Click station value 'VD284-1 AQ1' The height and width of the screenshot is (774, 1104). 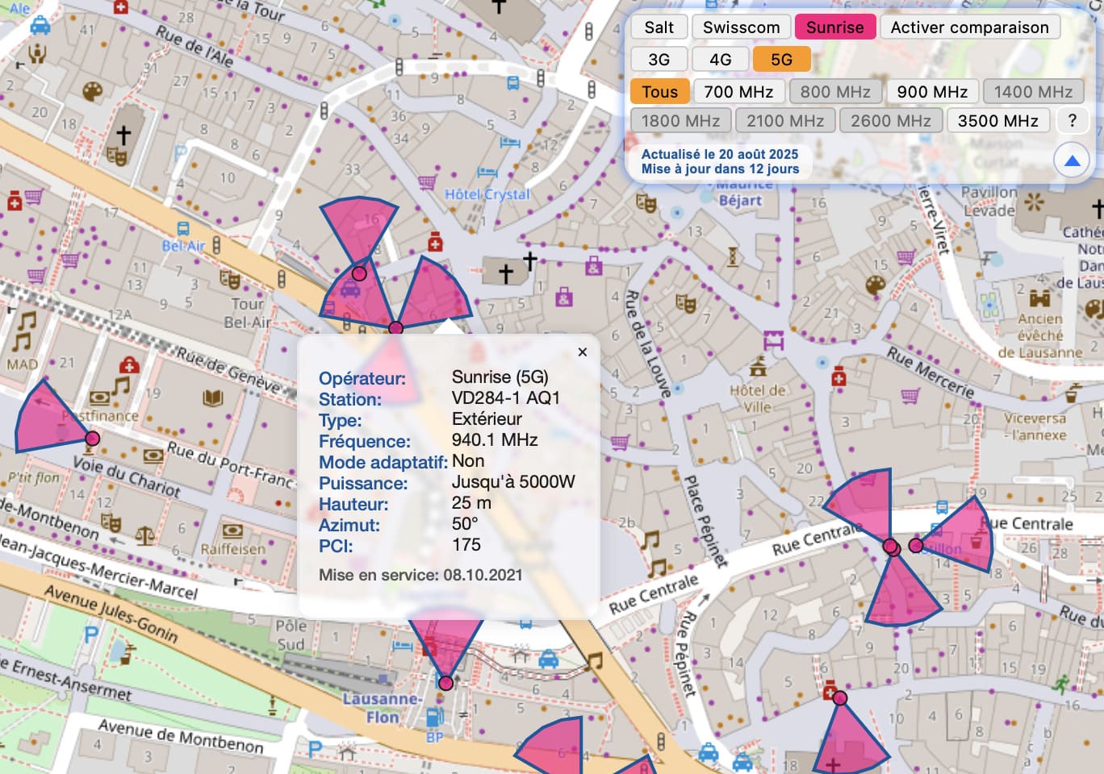coord(506,397)
